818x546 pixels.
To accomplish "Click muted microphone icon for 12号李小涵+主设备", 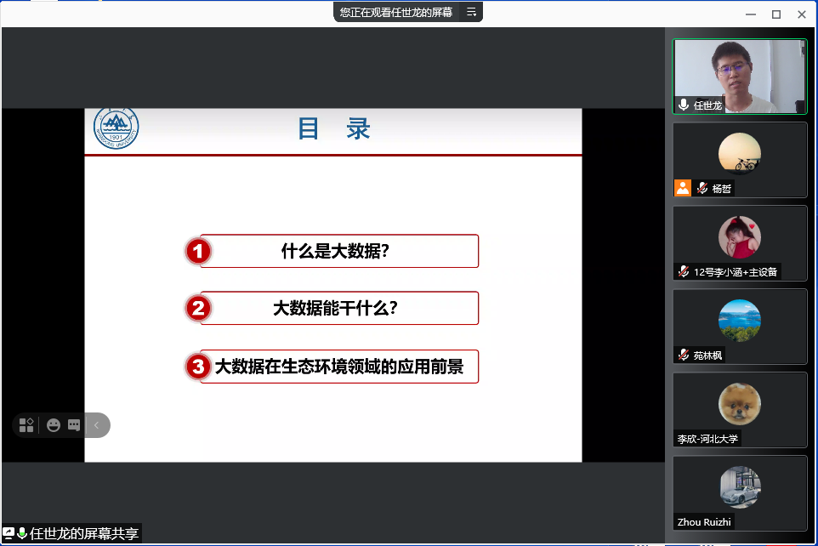I will pos(683,272).
